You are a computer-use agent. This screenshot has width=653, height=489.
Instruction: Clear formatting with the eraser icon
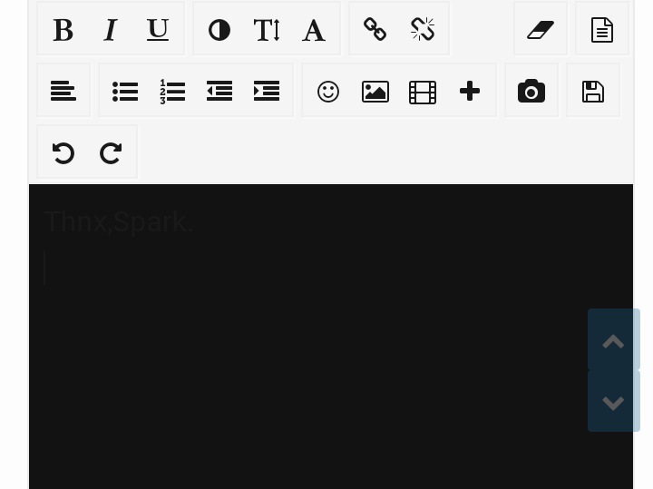point(541,30)
